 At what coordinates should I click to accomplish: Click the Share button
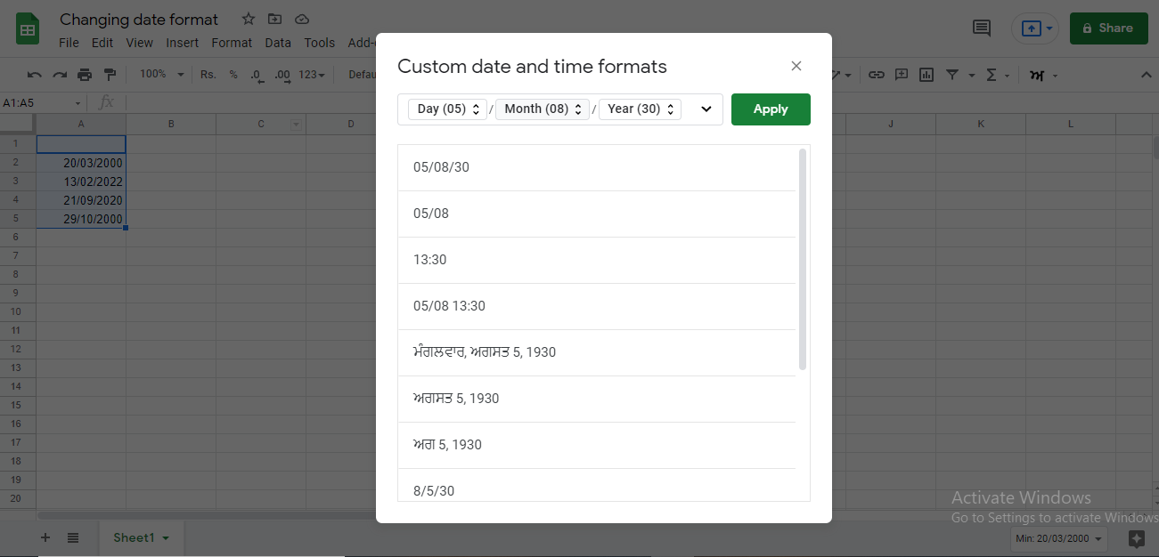coord(1108,28)
